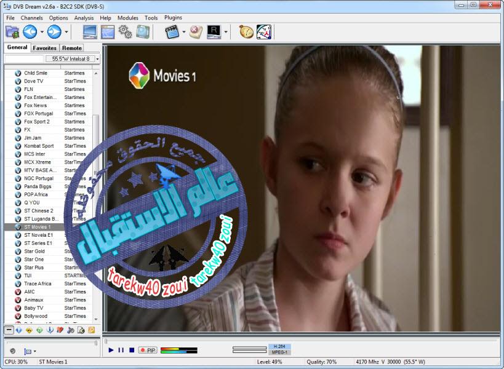Open the R monitor icon dropdown arrow
Viewport: 504px width, 369px height.
click(x=226, y=32)
